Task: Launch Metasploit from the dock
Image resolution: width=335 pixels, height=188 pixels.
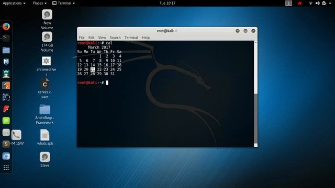Action: (6, 62)
